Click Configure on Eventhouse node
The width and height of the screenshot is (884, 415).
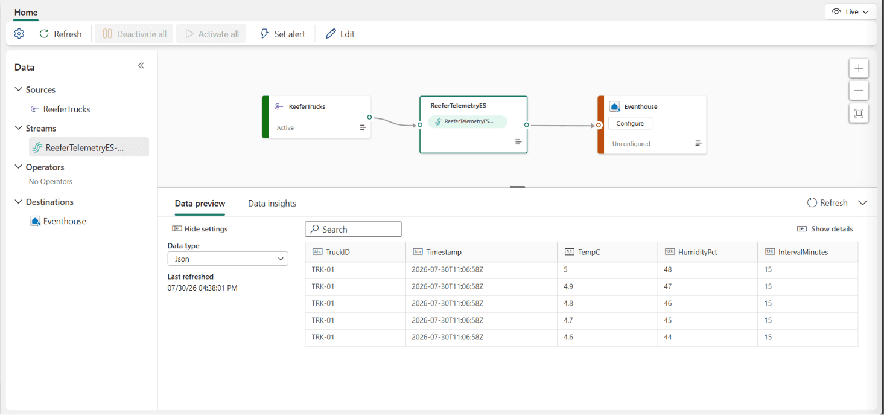630,123
